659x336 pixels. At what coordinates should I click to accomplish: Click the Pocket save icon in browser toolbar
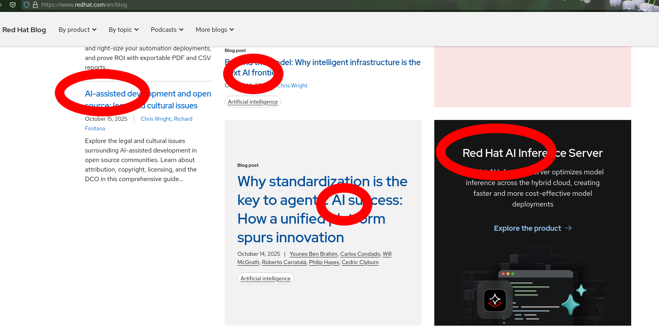click(x=13, y=5)
